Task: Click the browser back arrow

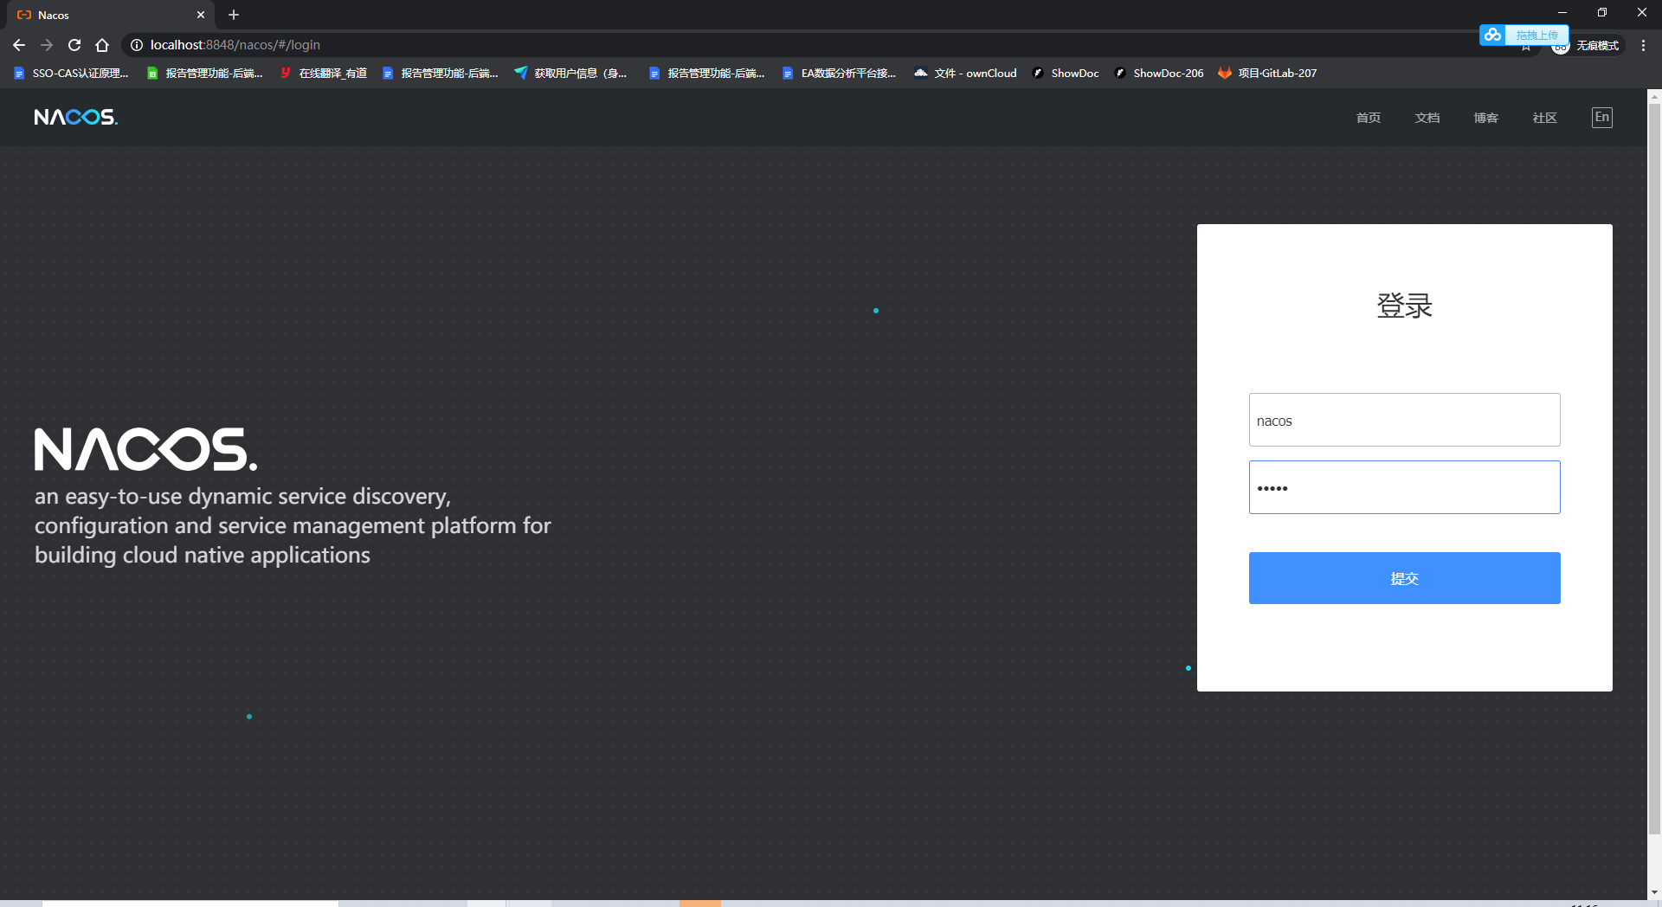Action: click(x=19, y=45)
